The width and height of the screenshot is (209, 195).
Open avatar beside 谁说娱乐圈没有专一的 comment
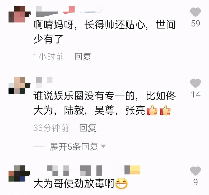[x=20, y=85]
